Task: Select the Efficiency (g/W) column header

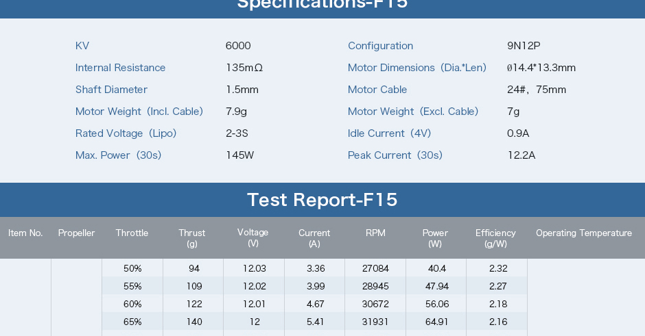Action: (x=495, y=238)
